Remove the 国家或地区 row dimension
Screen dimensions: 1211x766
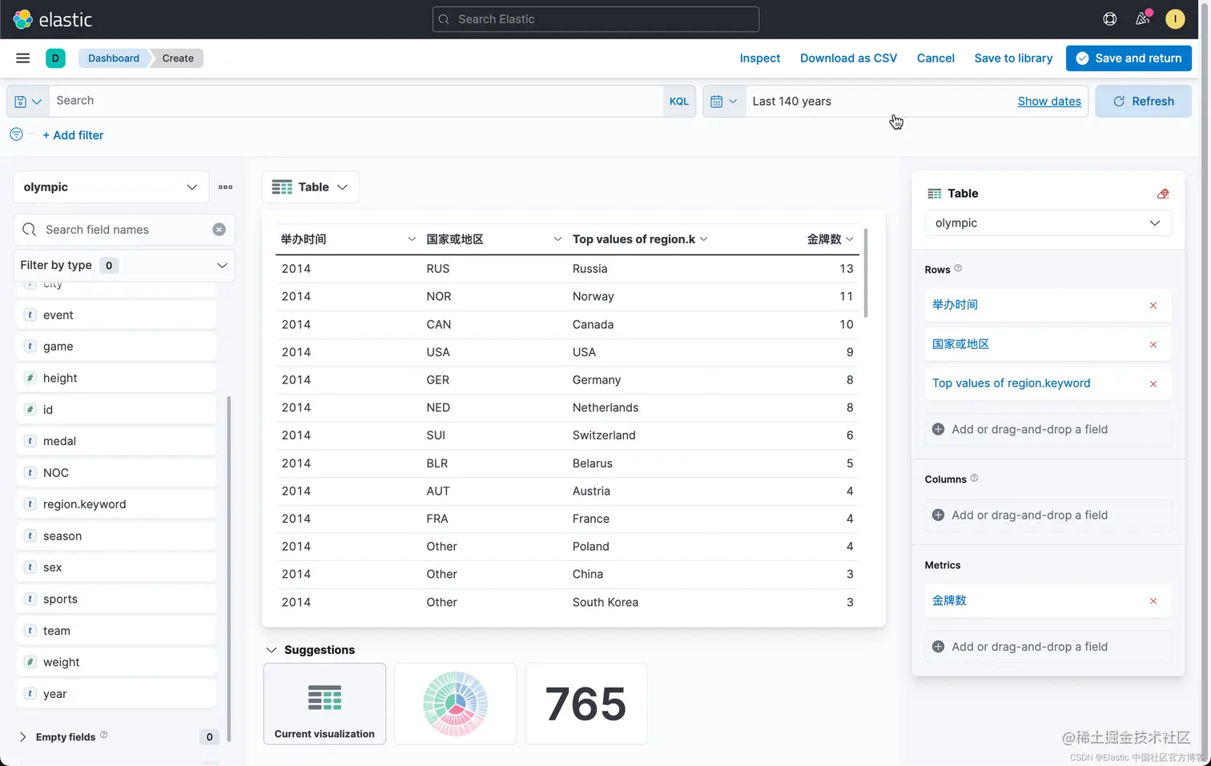click(1153, 344)
